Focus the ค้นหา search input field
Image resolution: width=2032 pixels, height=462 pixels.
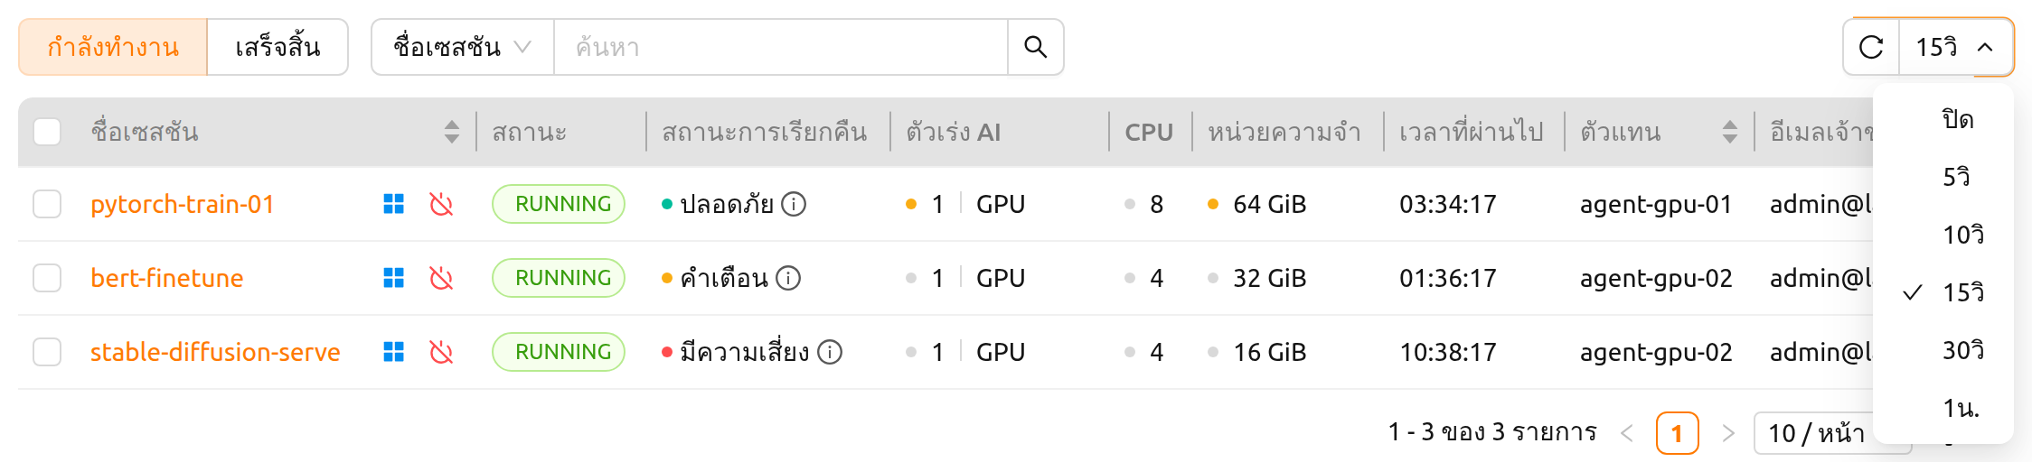[x=781, y=47]
